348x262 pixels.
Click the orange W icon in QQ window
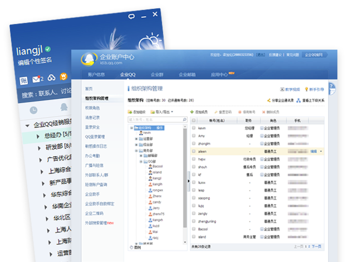[x=63, y=76]
